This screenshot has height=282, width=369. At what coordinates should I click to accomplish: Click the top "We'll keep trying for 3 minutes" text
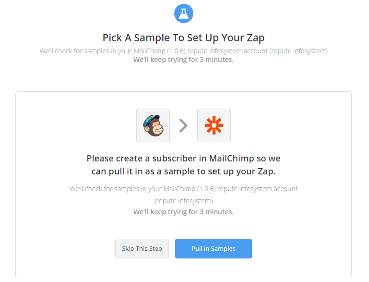pos(183,60)
